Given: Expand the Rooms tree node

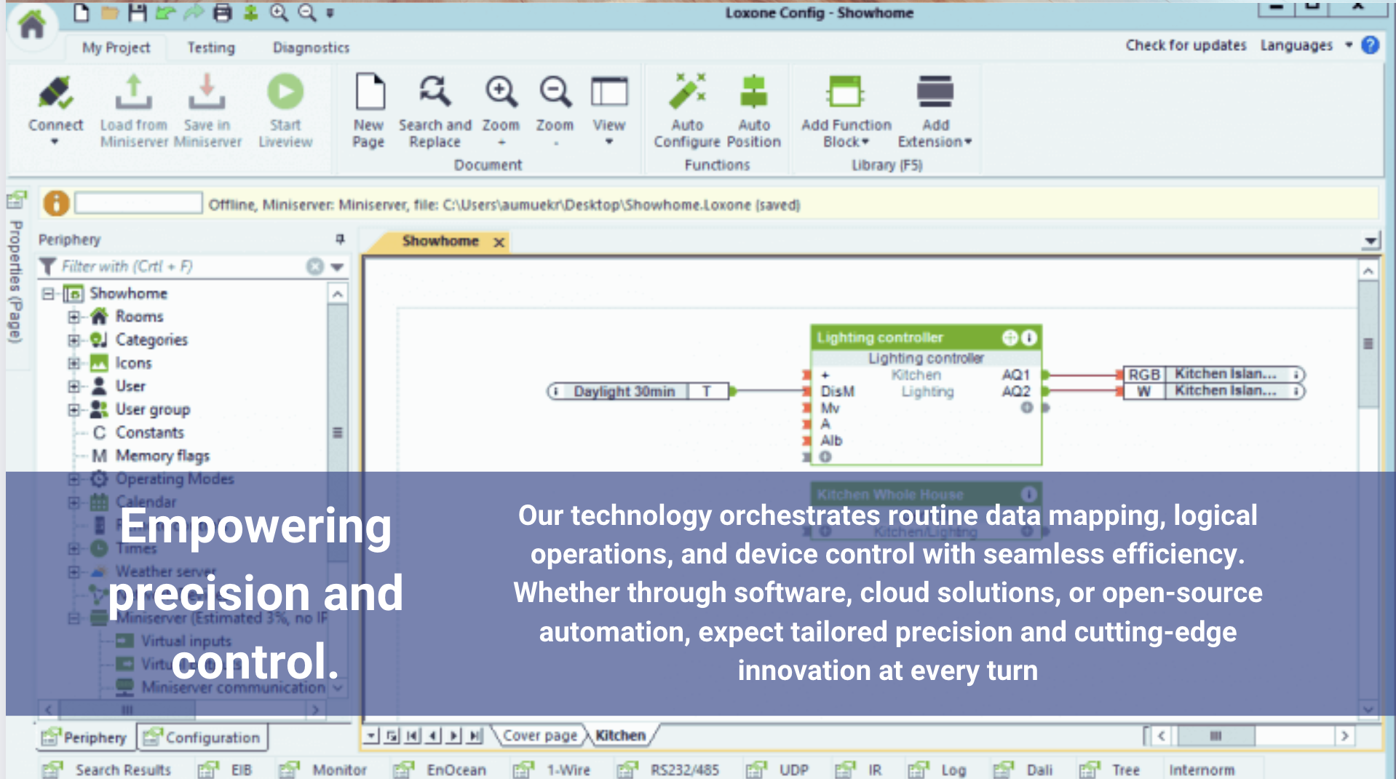Looking at the screenshot, I should click(x=74, y=317).
